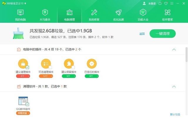
Task: Open the notification bell icon
Action: tap(160, 3)
